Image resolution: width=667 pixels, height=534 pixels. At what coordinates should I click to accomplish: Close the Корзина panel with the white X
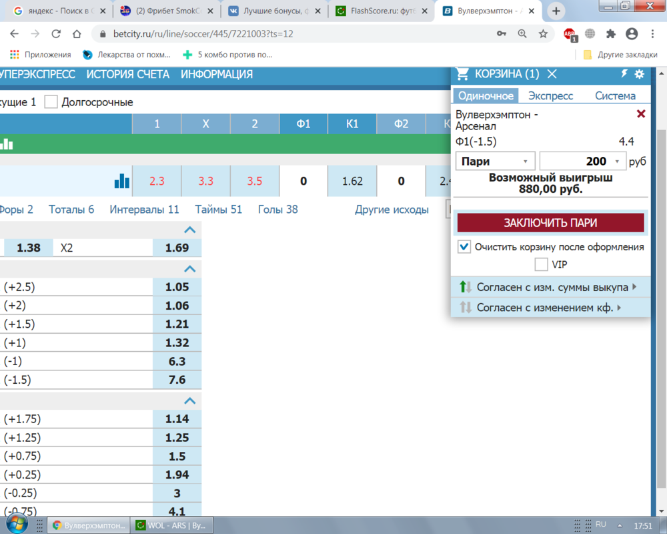pyautogui.click(x=552, y=74)
